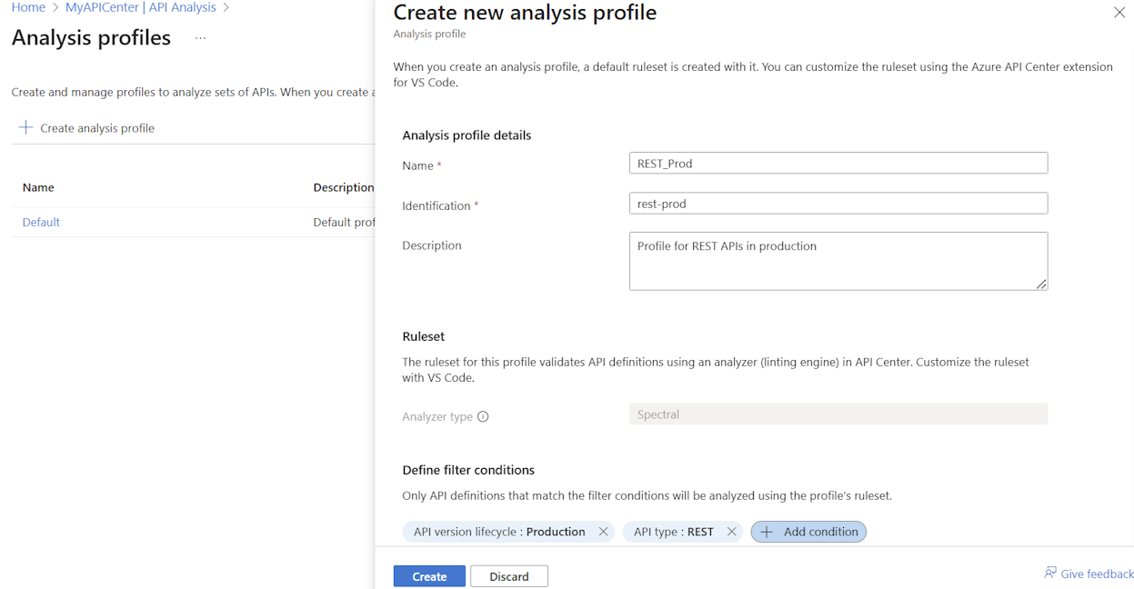Click the Give feedback speech bubble icon

pos(1049,573)
